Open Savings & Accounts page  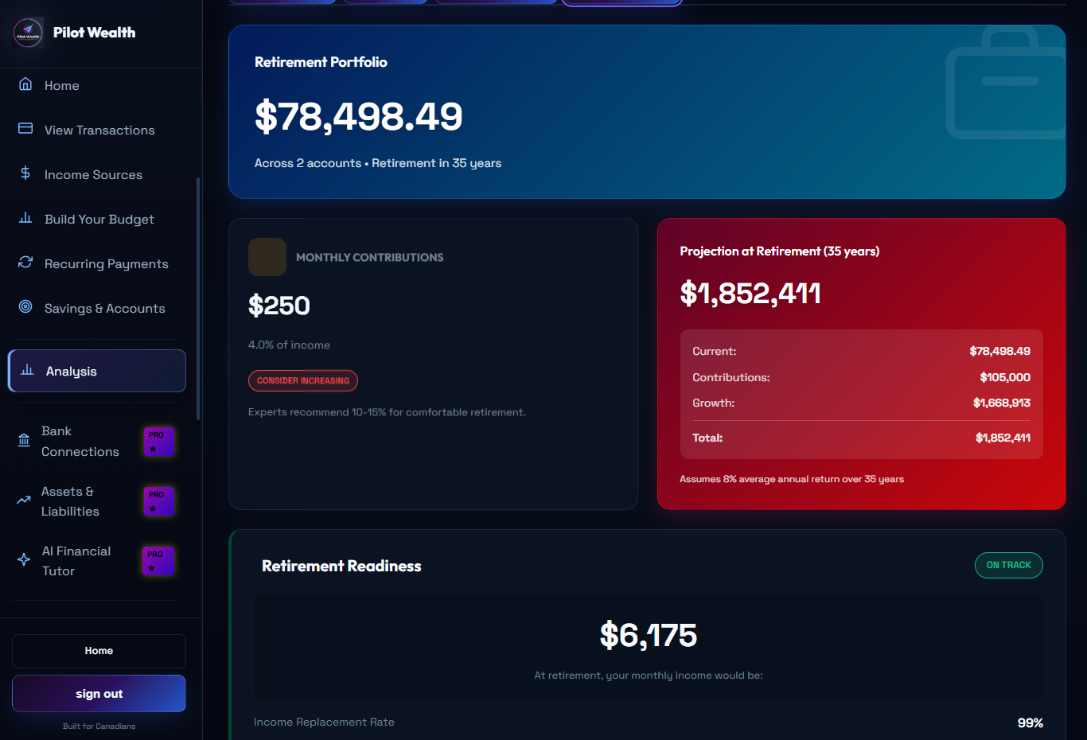(x=97, y=308)
